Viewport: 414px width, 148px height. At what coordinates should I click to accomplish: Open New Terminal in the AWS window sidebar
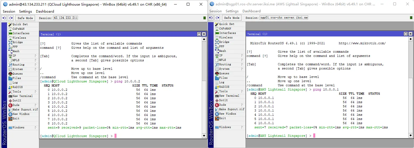point(229,96)
